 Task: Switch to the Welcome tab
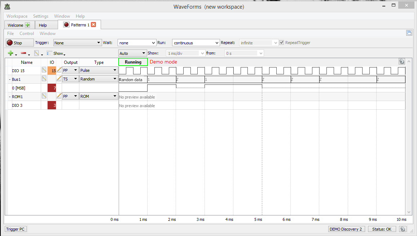pyautogui.click(x=19, y=25)
